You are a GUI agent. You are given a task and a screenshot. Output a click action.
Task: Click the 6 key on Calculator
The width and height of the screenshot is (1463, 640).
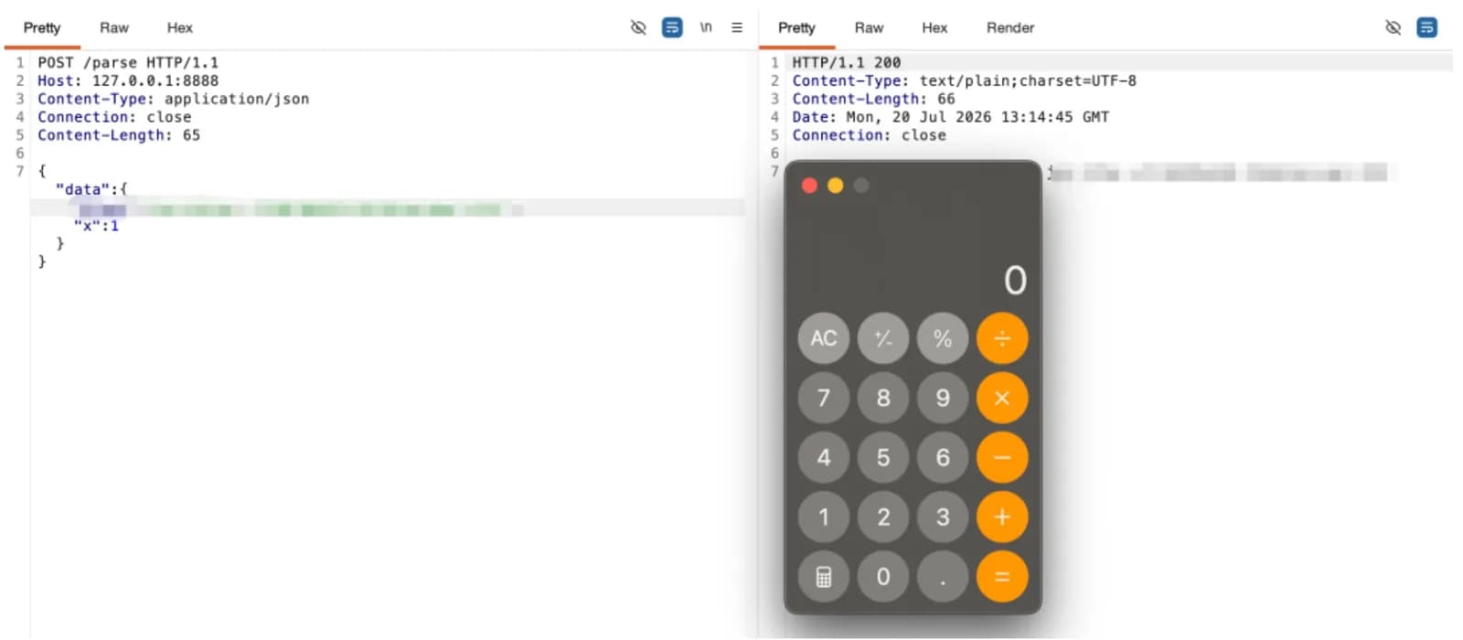tap(943, 457)
